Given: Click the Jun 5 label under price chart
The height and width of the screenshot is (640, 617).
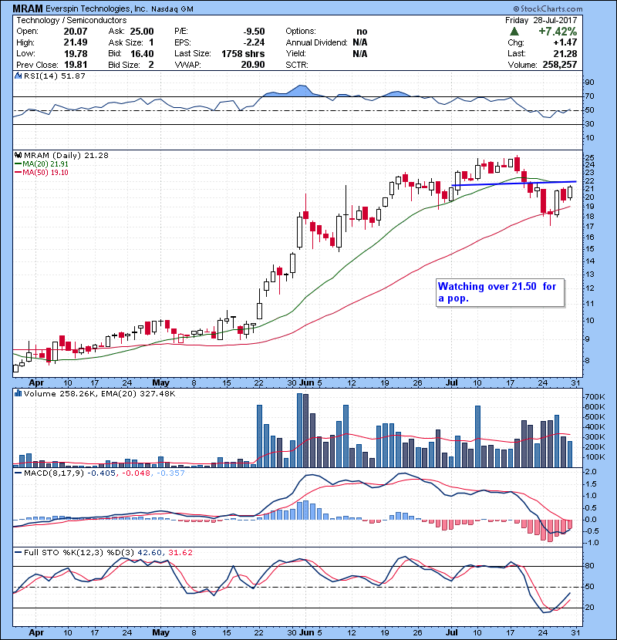Looking at the screenshot, I should (310, 383).
